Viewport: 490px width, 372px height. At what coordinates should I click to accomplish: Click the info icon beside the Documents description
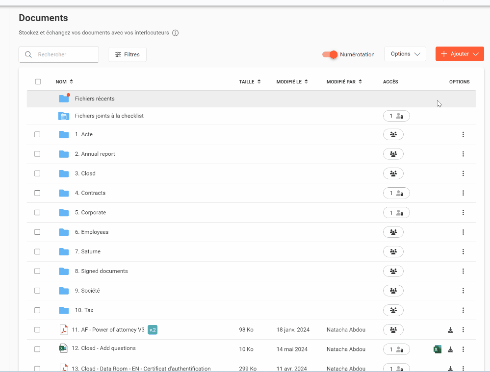coord(175,33)
